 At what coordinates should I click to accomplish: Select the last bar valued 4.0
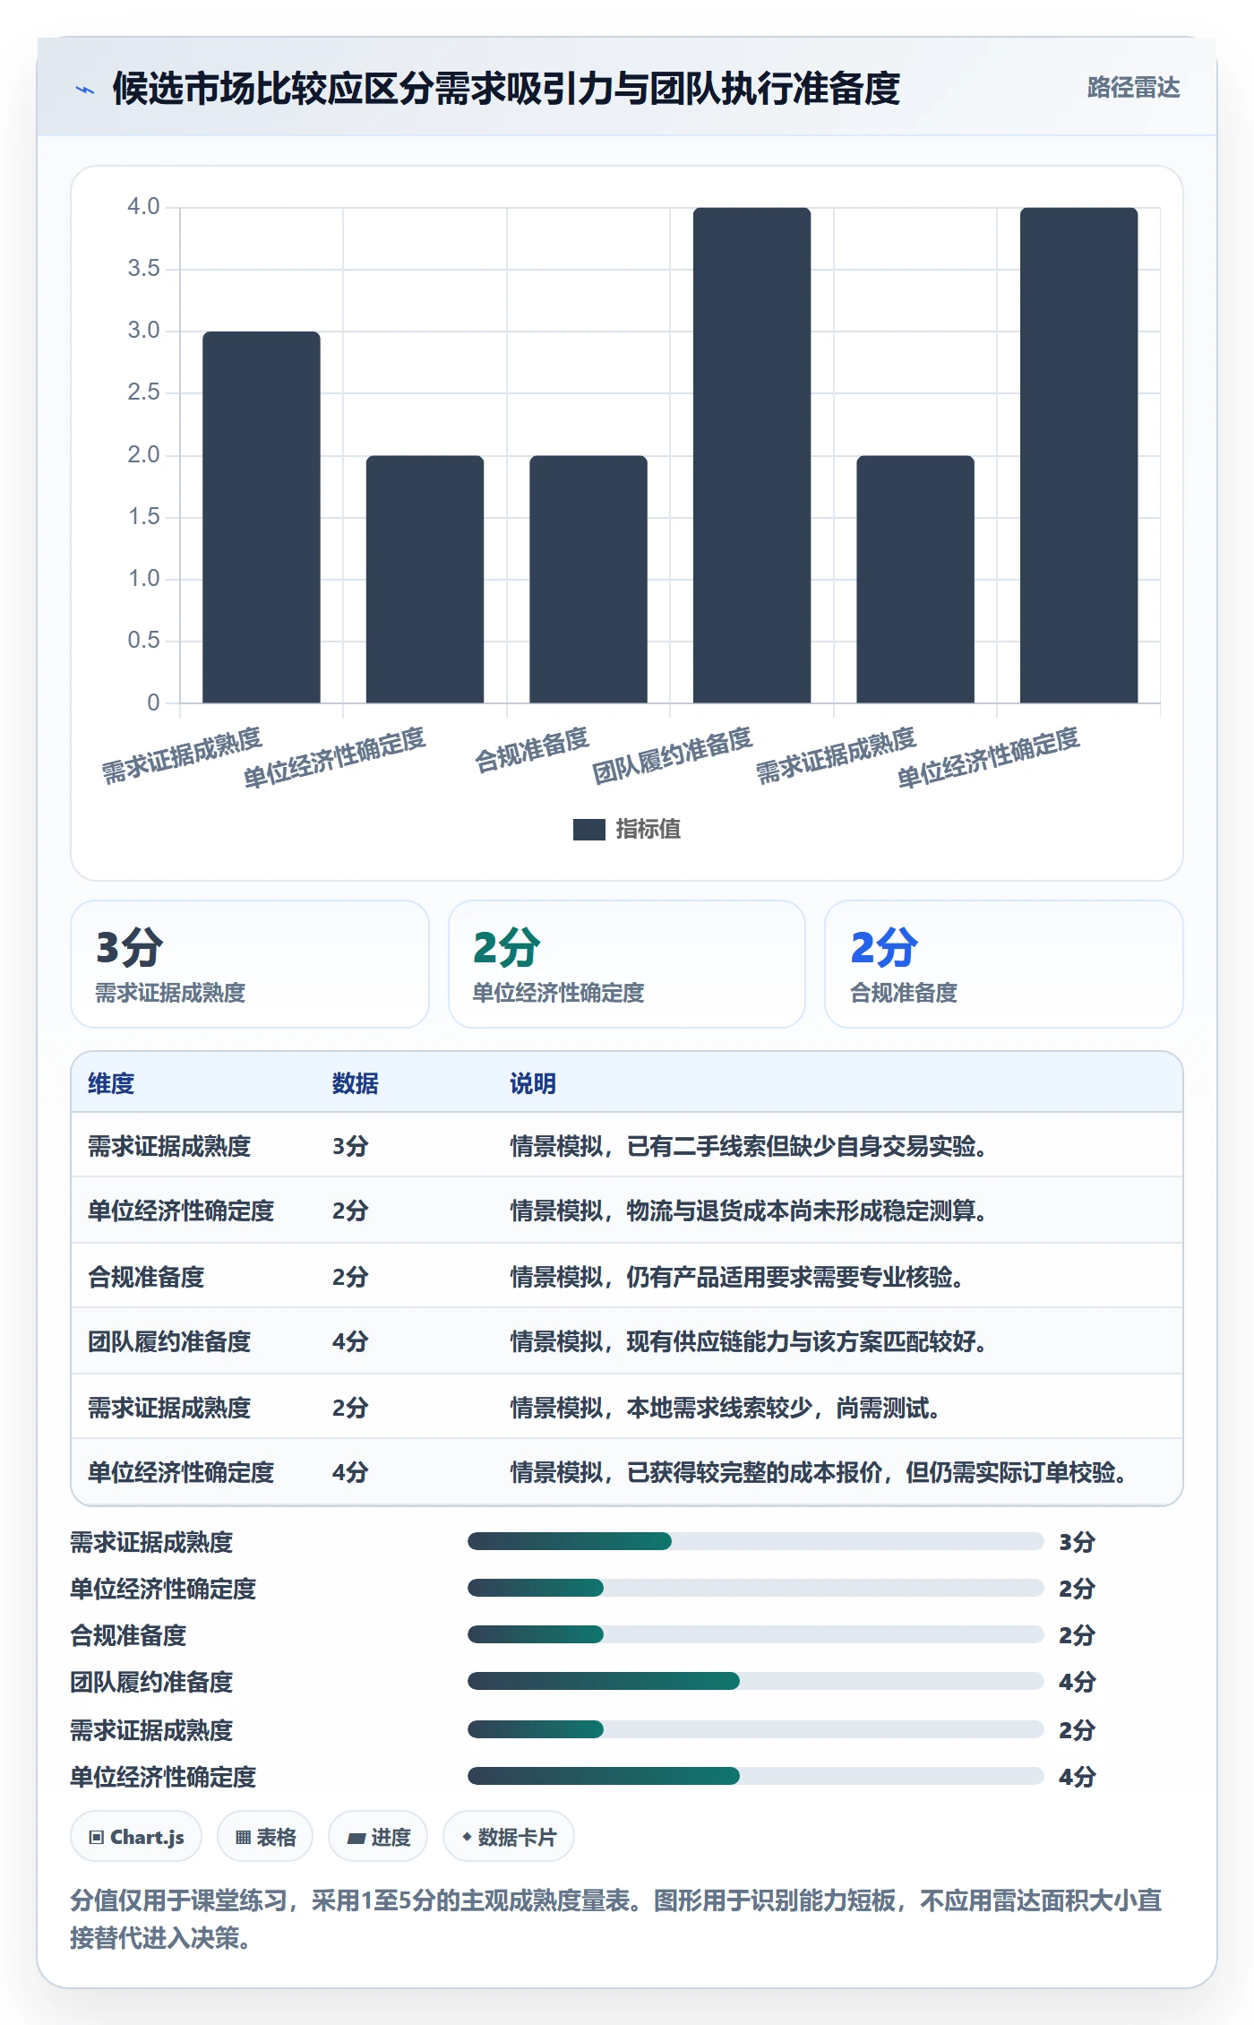[1078, 455]
